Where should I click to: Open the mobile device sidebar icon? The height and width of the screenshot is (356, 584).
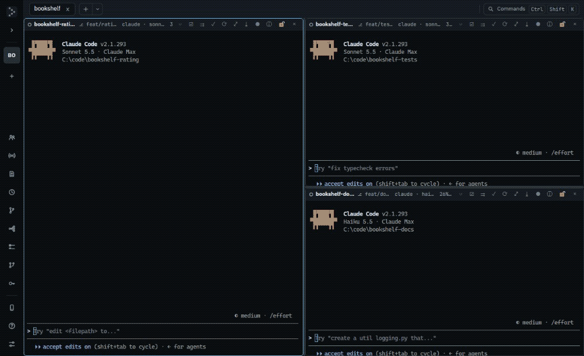(12, 307)
